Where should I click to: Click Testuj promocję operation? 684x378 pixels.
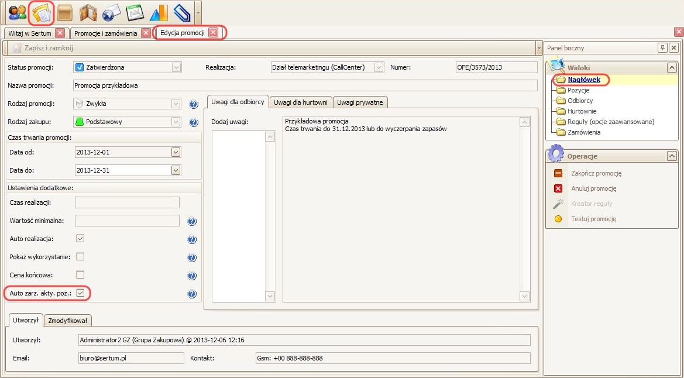pyautogui.click(x=593, y=219)
